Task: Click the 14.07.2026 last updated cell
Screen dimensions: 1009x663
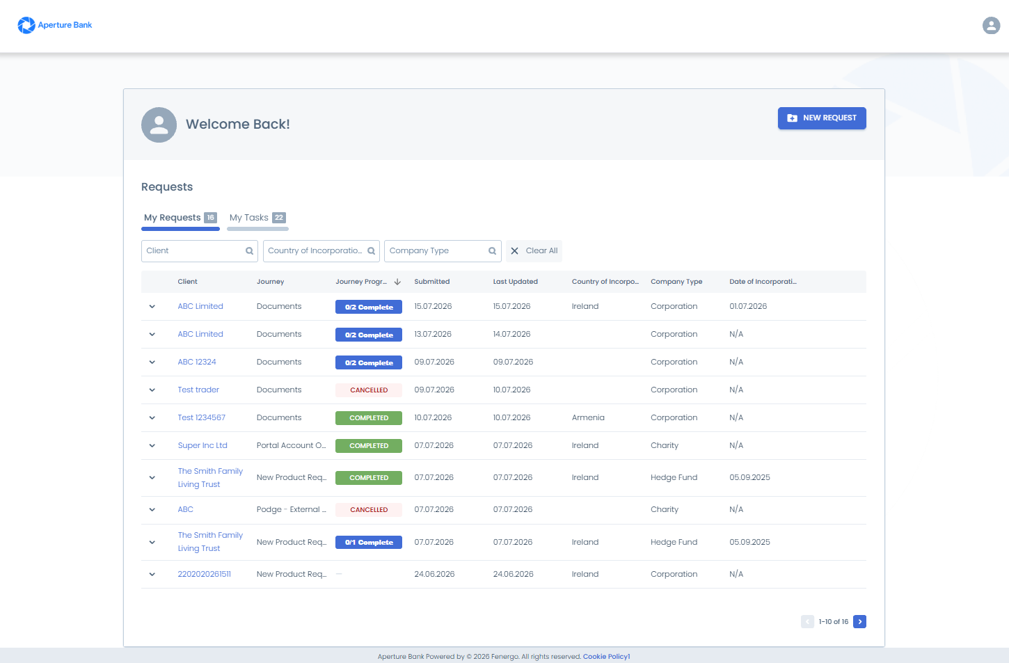Action: click(511, 335)
